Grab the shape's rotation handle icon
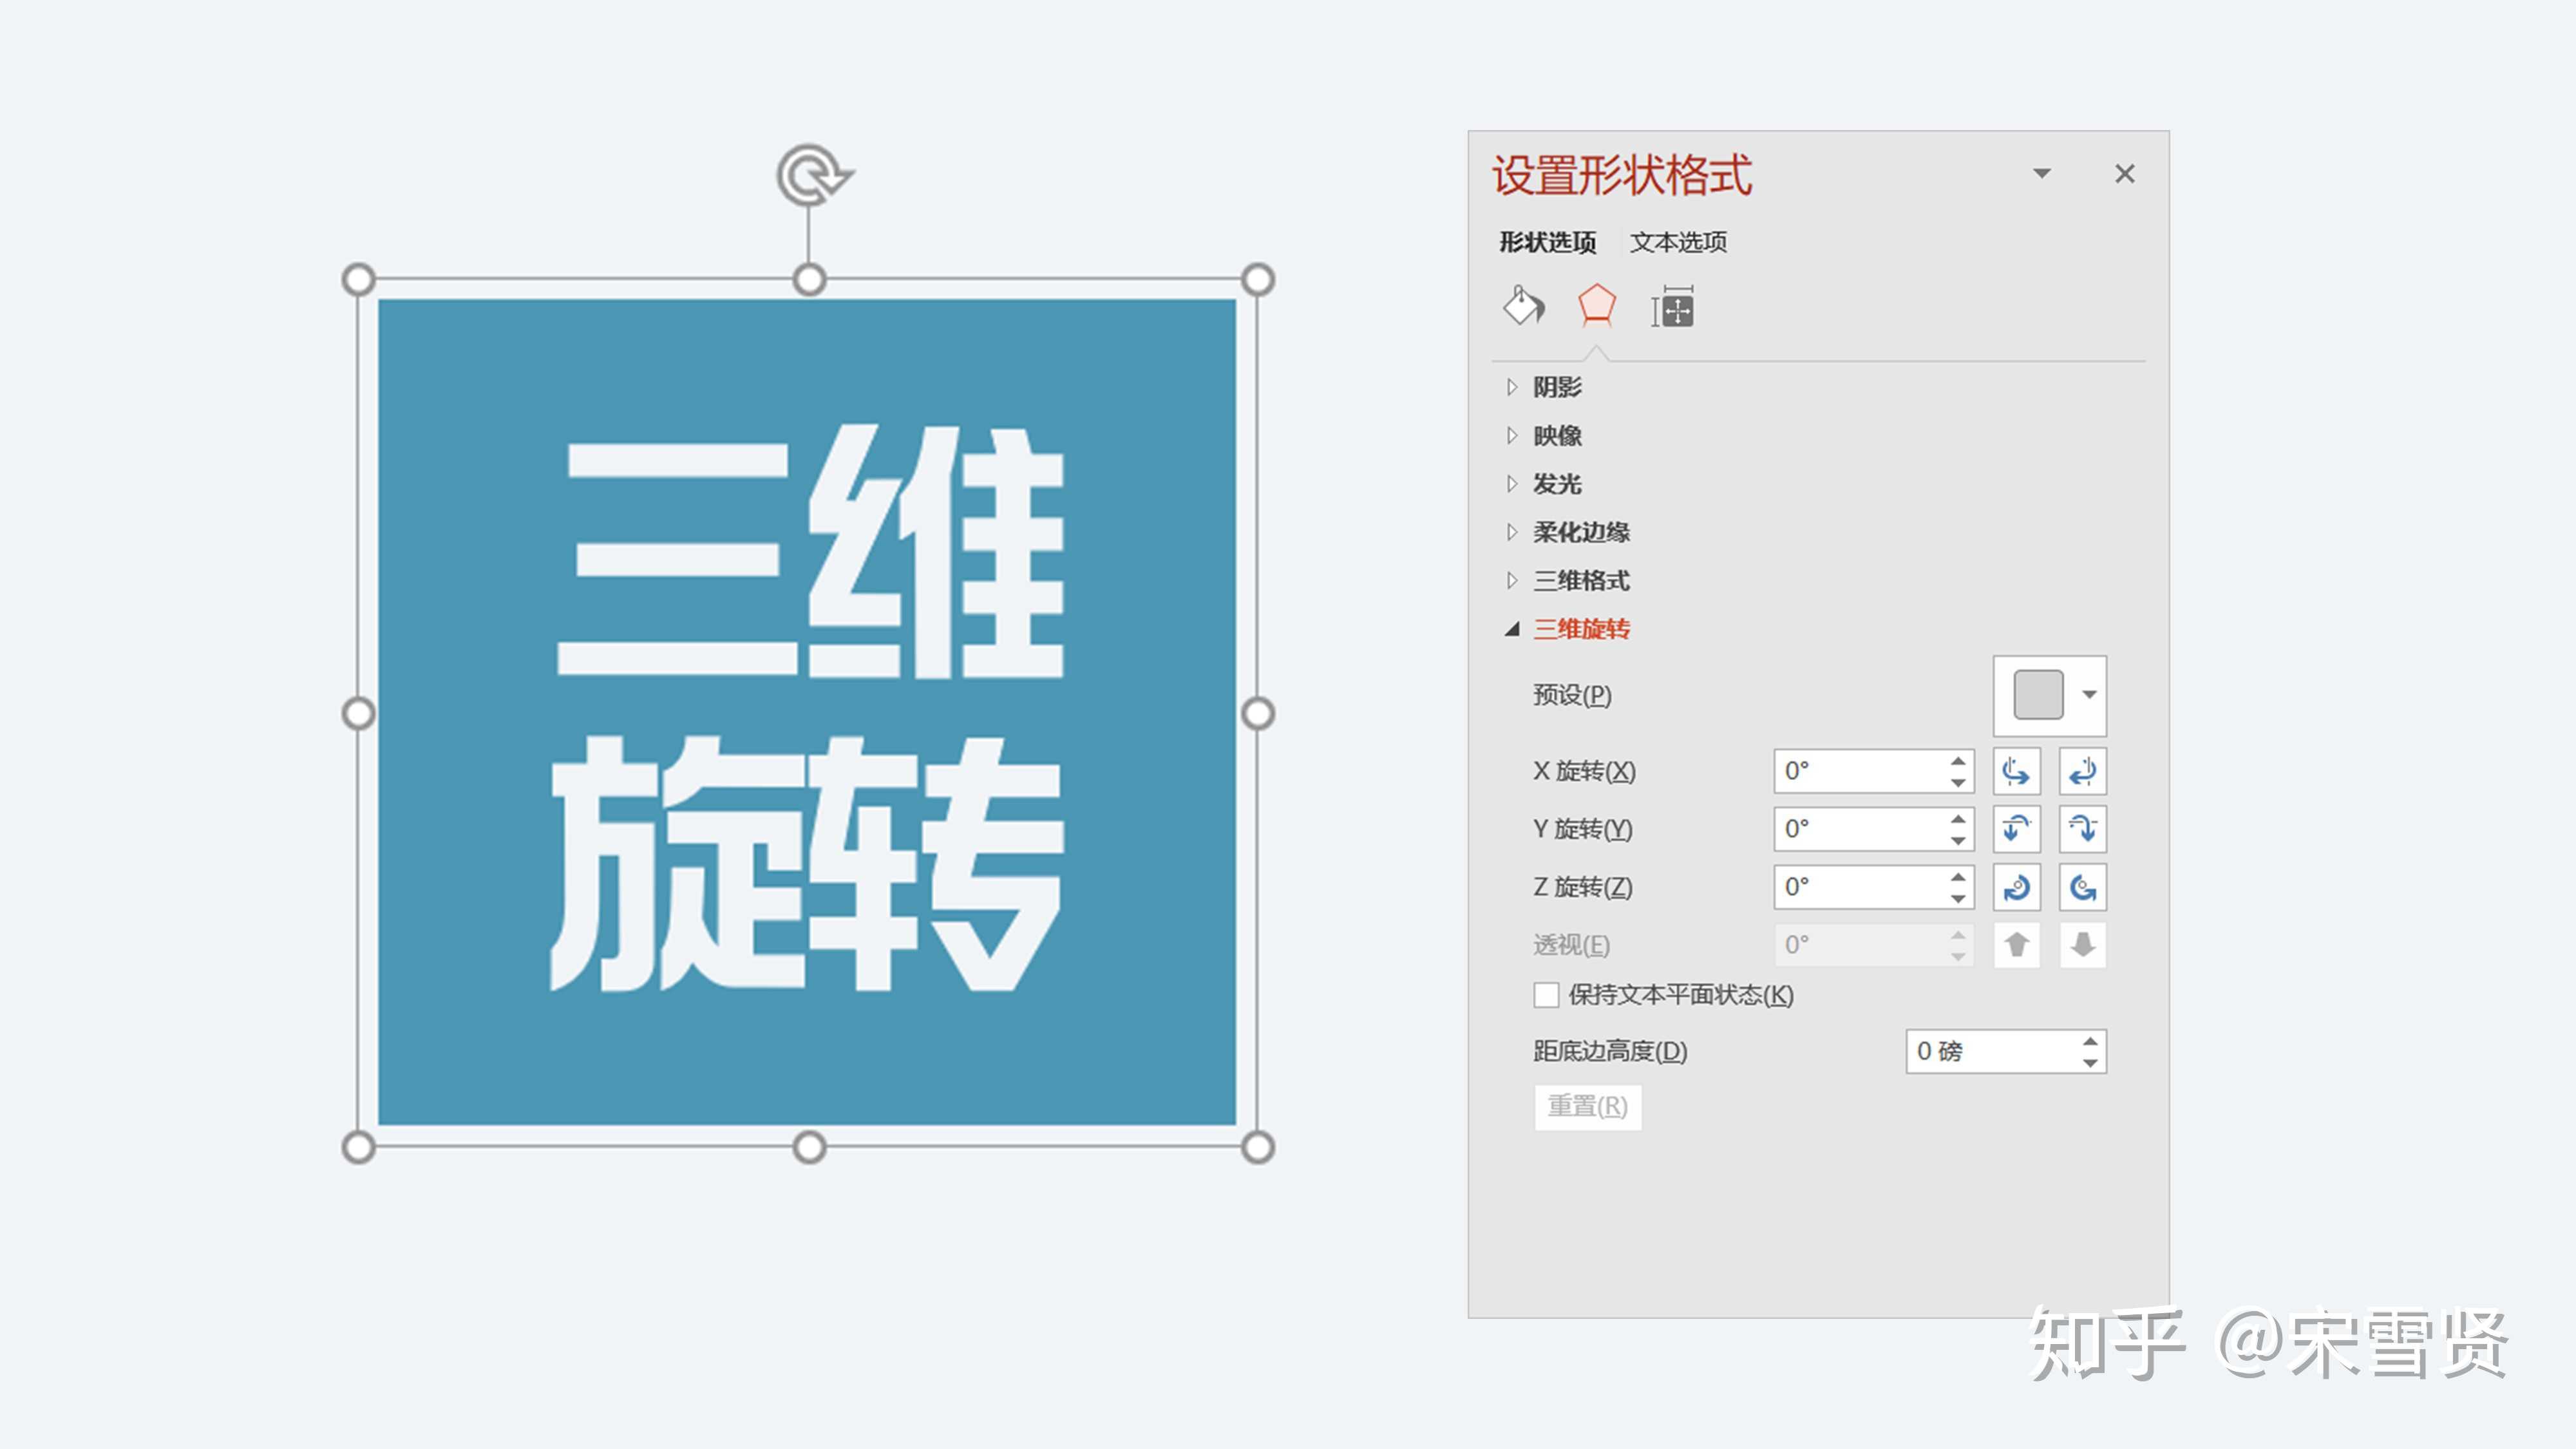 coord(813,176)
